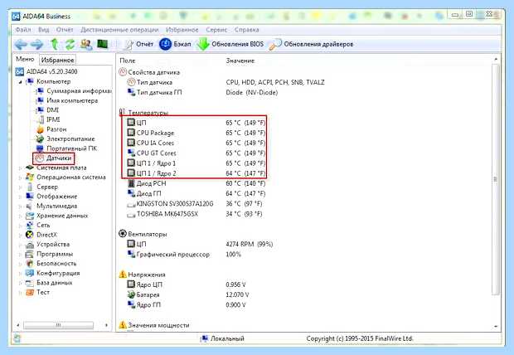Image resolution: width=514 pixels, height=355 pixels.
Task: Open Отчёт report wizard from toolbar
Action: (x=139, y=44)
